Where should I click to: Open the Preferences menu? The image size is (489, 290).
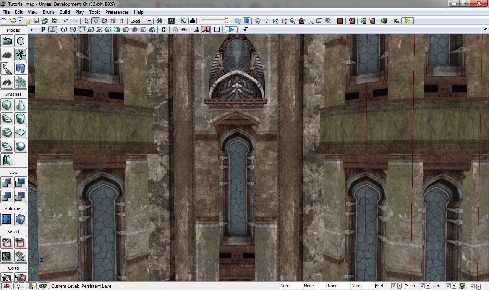click(x=117, y=12)
